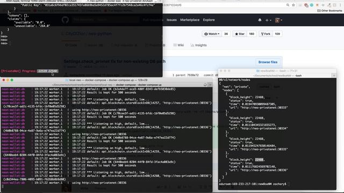344x193 pixels.
Task: Click the bash prompt ending in zachary$
Action: 253,184
